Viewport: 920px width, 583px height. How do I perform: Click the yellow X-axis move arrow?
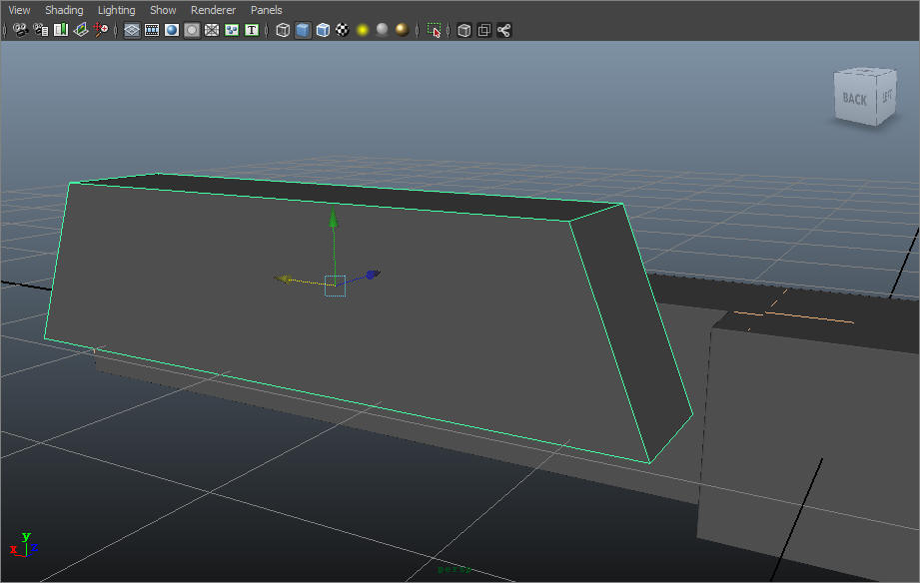coord(284,280)
